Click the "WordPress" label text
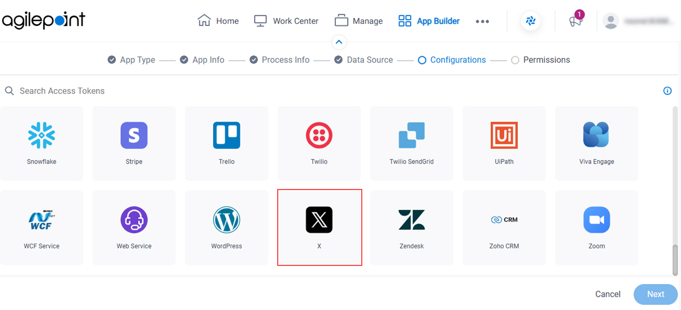 (x=227, y=246)
